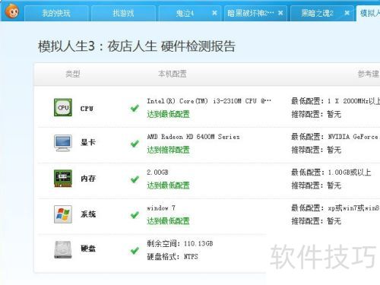Click the green checkmark in CPU row

click(x=135, y=108)
